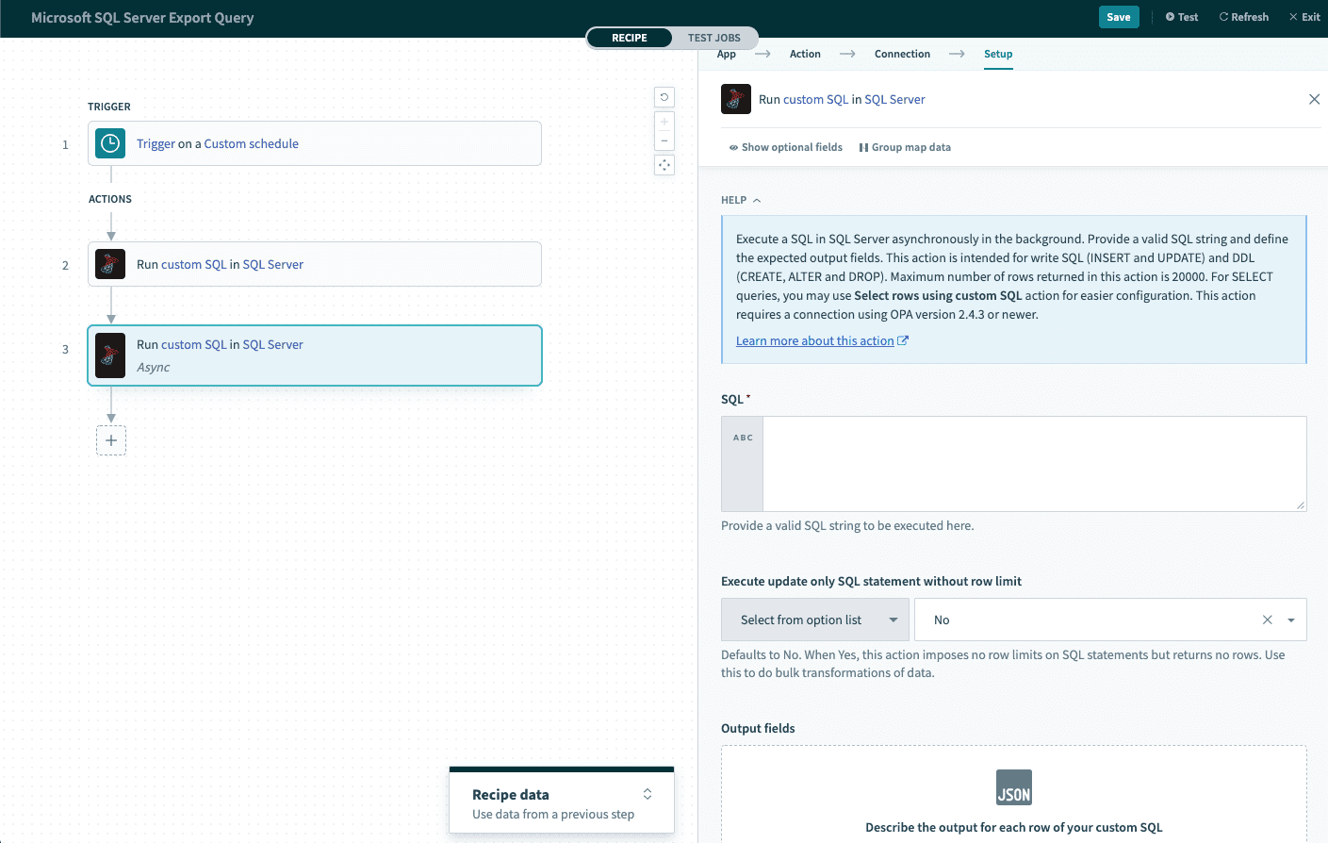Open the 'Select from option list' dropdown

pyautogui.click(x=814, y=620)
